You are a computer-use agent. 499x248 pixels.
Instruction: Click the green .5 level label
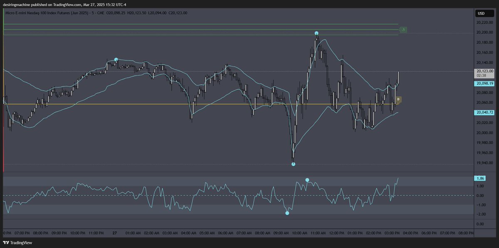(403, 29)
